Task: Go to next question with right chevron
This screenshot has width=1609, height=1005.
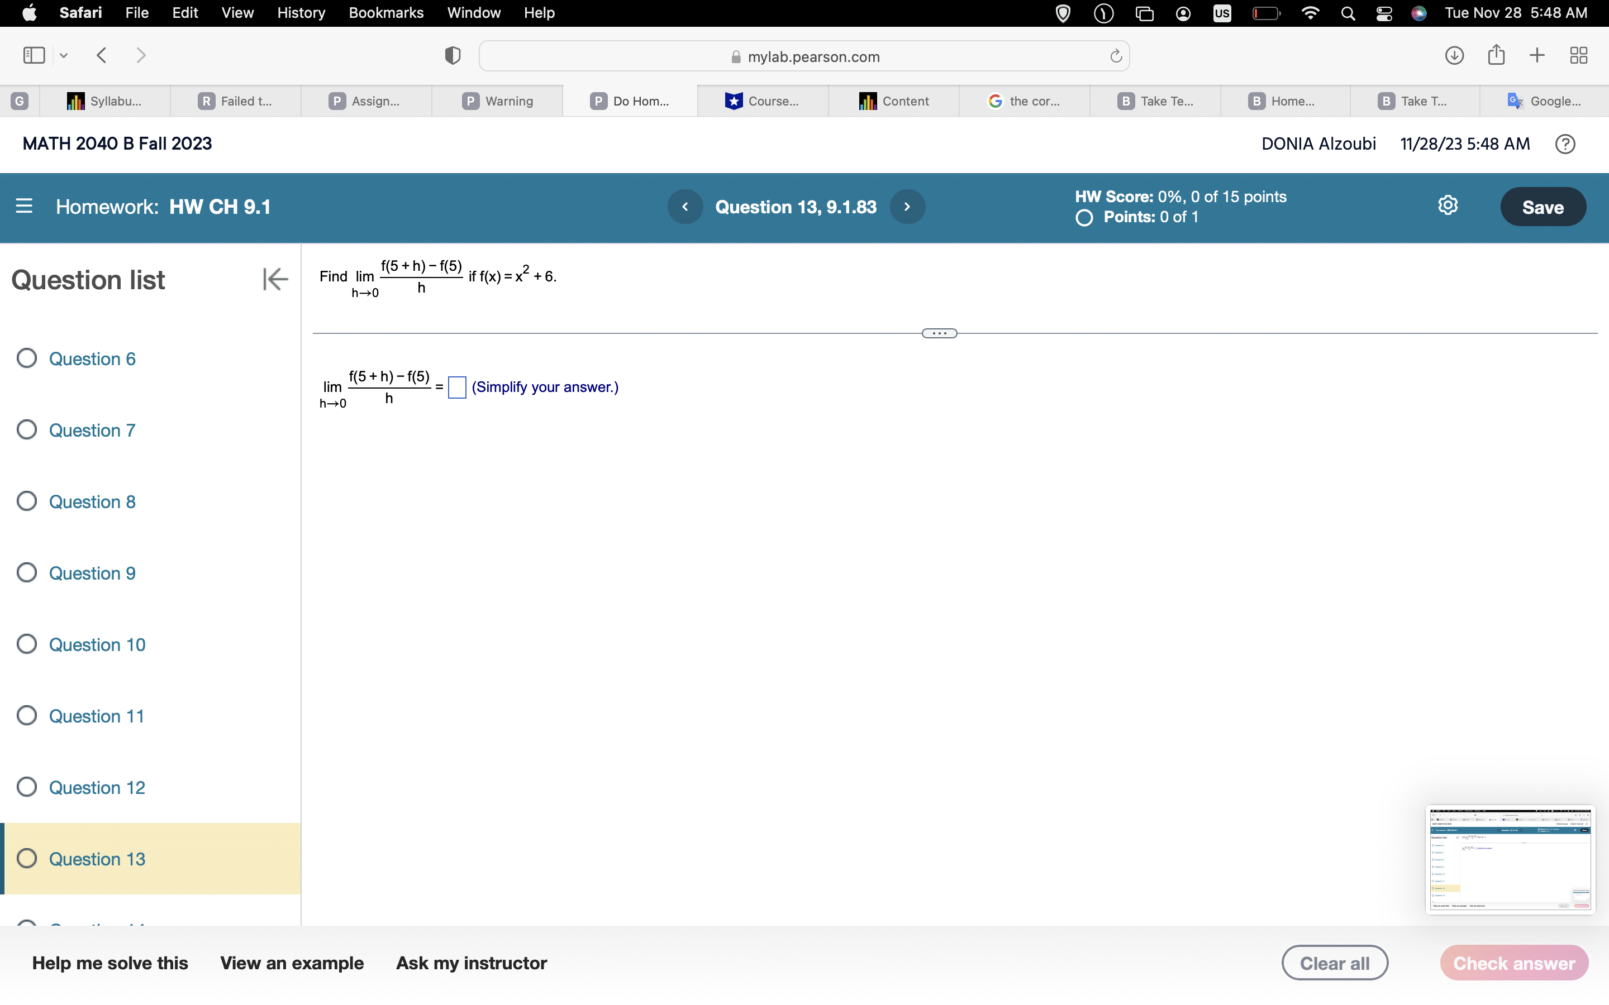Action: pyautogui.click(x=907, y=207)
